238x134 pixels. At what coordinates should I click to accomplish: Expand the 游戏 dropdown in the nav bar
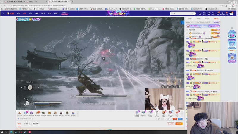[x=43, y=13]
